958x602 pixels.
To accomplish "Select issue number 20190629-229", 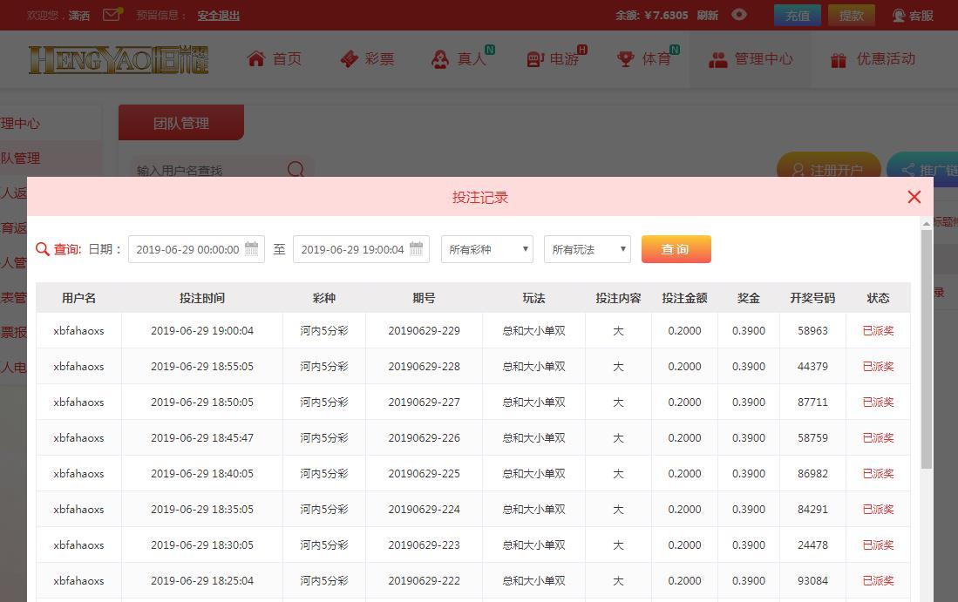I will (x=424, y=331).
